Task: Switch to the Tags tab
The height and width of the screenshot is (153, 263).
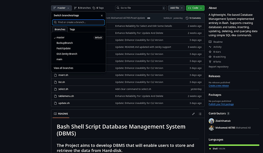Action: (72, 29)
